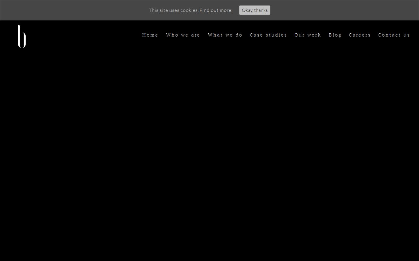Dismiss cookies with Okay, thanks
This screenshot has height=261, width=419.
[x=255, y=10]
